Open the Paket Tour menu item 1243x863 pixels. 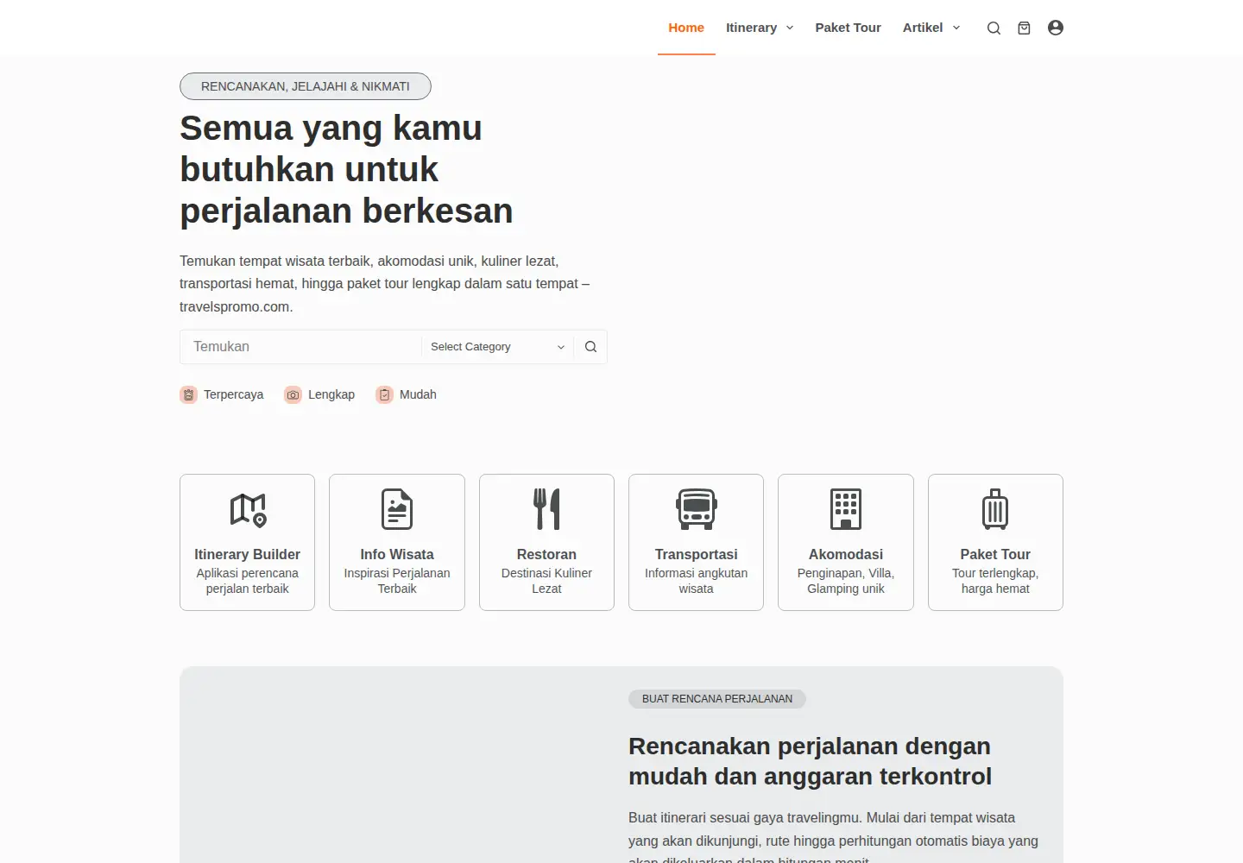[x=848, y=28]
